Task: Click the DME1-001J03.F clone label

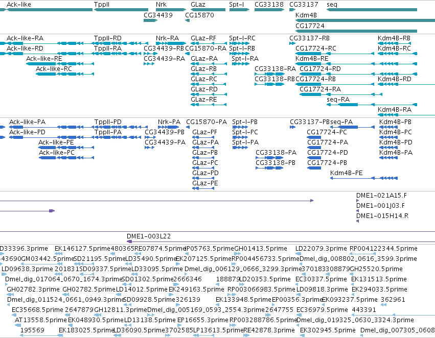Action: tap(380, 206)
